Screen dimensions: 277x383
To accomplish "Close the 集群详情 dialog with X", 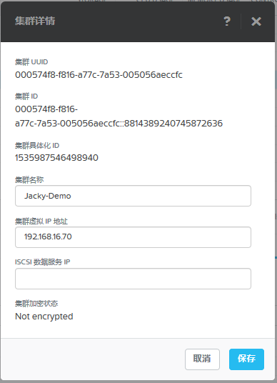I will [256, 21].
